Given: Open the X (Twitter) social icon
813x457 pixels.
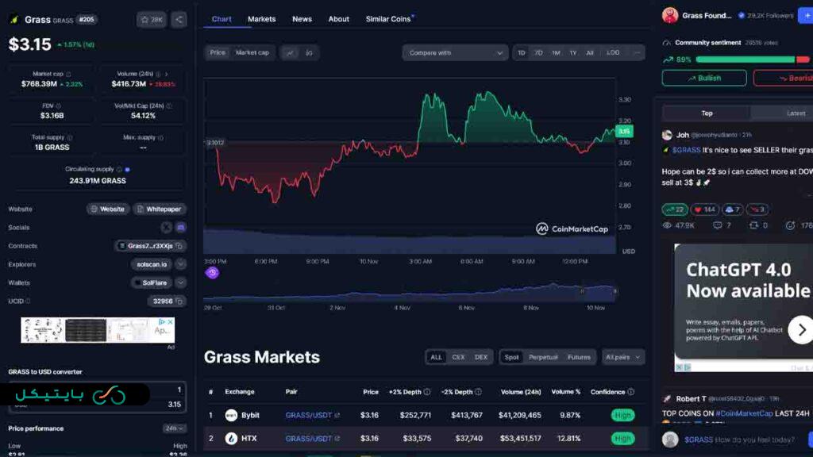Looking at the screenshot, I should [166, 227].
